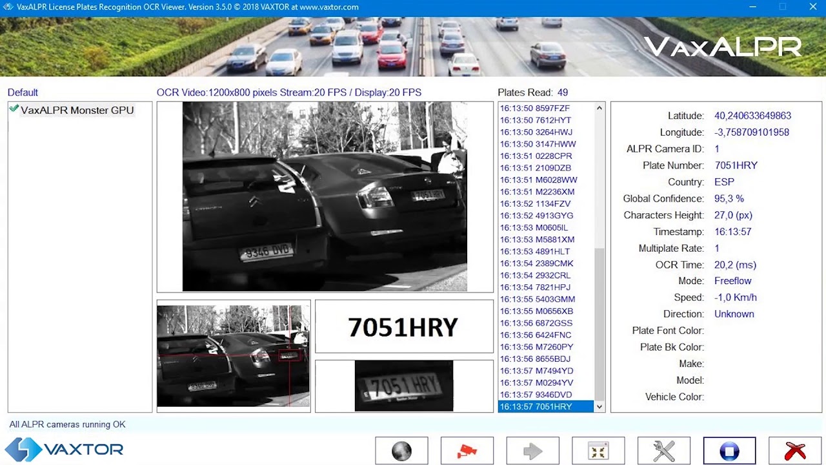The width and height of the screenshot is (826, 465).
Task: Select VaxALPR Monster GPU camera
Action: (x=77, y=110)
